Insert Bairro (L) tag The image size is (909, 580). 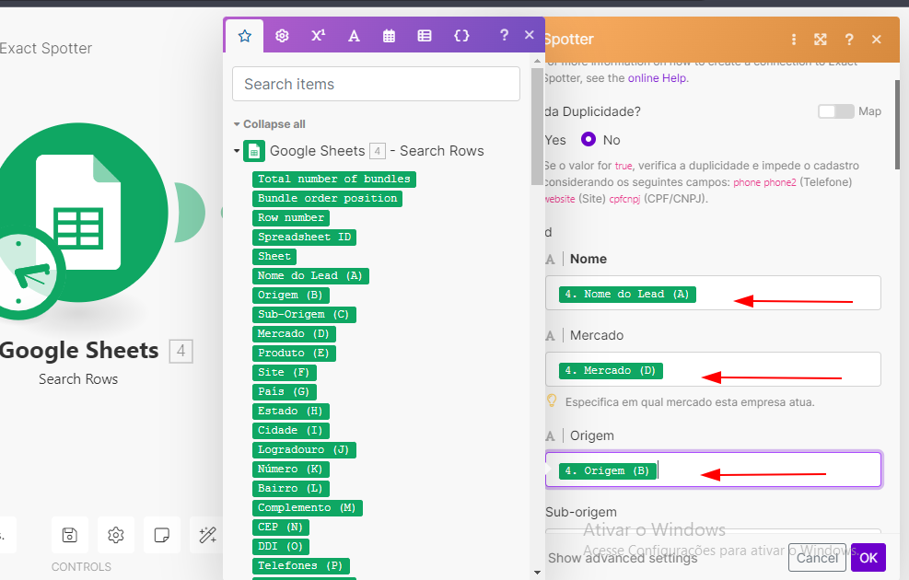pos(290,489)
